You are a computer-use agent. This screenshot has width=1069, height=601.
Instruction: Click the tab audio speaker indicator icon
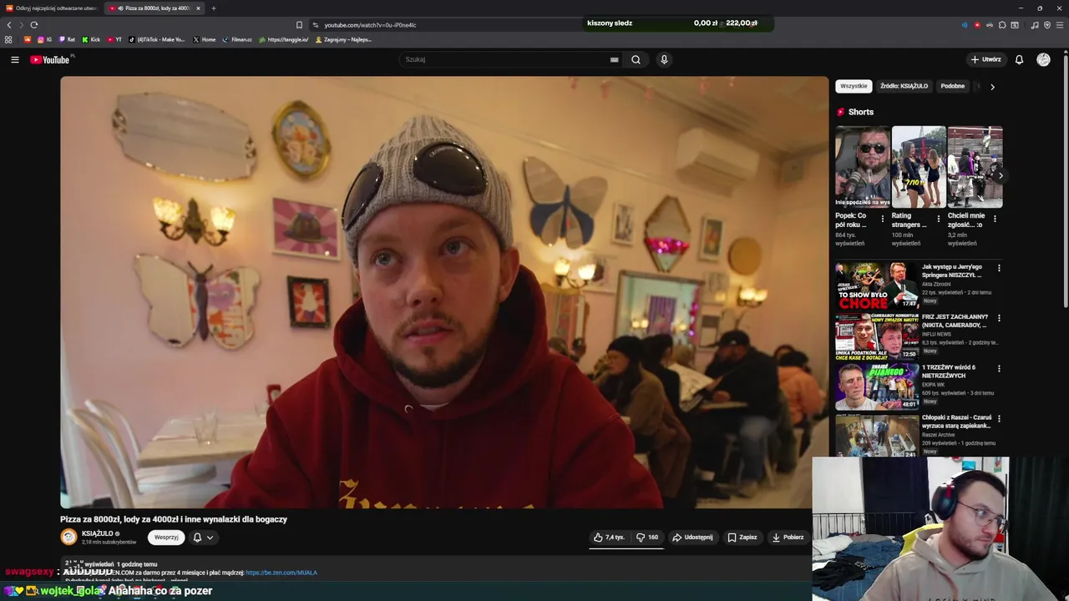pyautogui.click(x=121, y=8)
